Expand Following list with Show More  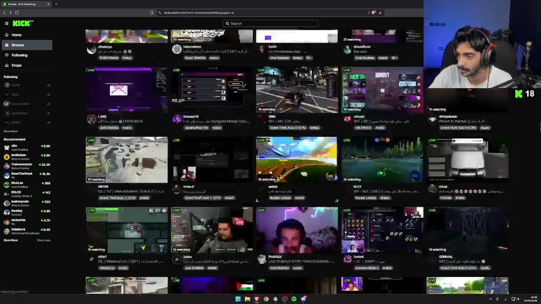click(11, 131)
